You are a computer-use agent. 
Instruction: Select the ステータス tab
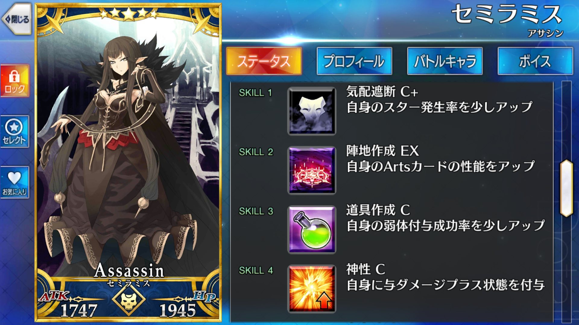264,61
